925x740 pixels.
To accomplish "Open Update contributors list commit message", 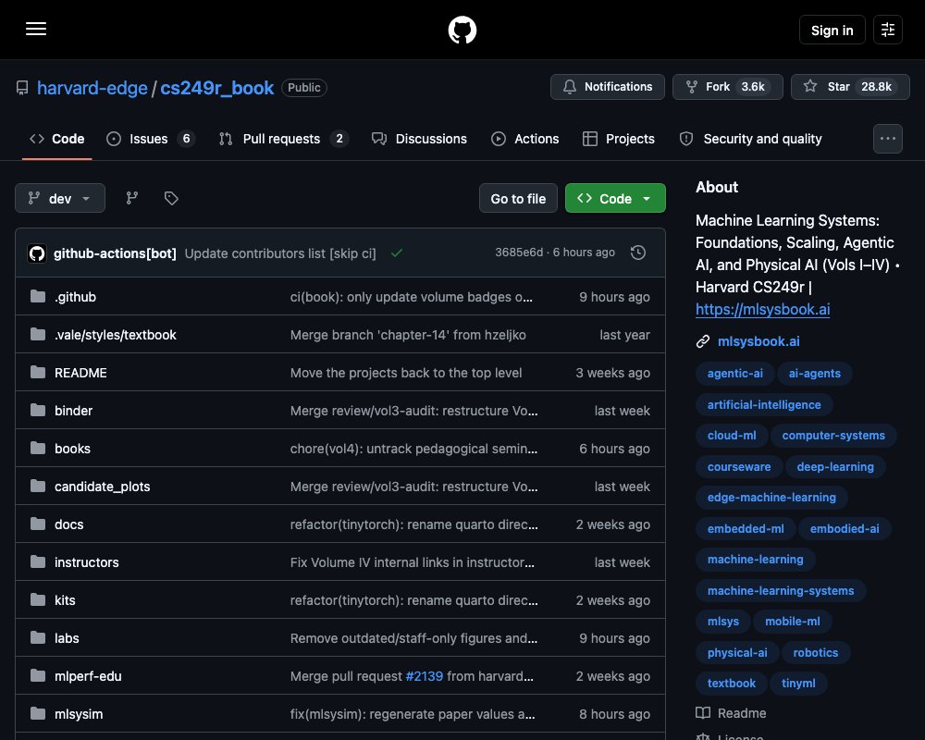I will [280, 253].
